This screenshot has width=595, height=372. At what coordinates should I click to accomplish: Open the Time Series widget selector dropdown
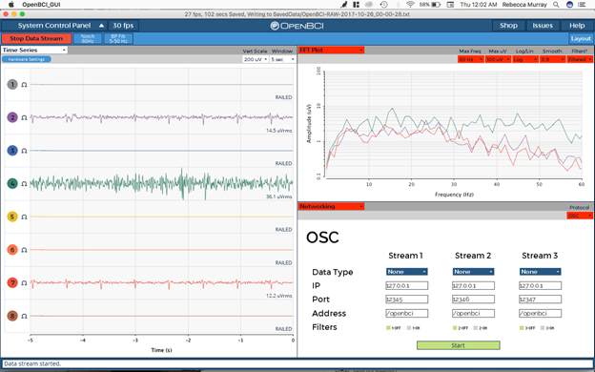click(34, 50)
